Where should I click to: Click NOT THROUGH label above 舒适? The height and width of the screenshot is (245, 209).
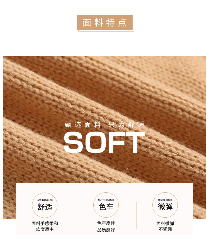(45, 200)
